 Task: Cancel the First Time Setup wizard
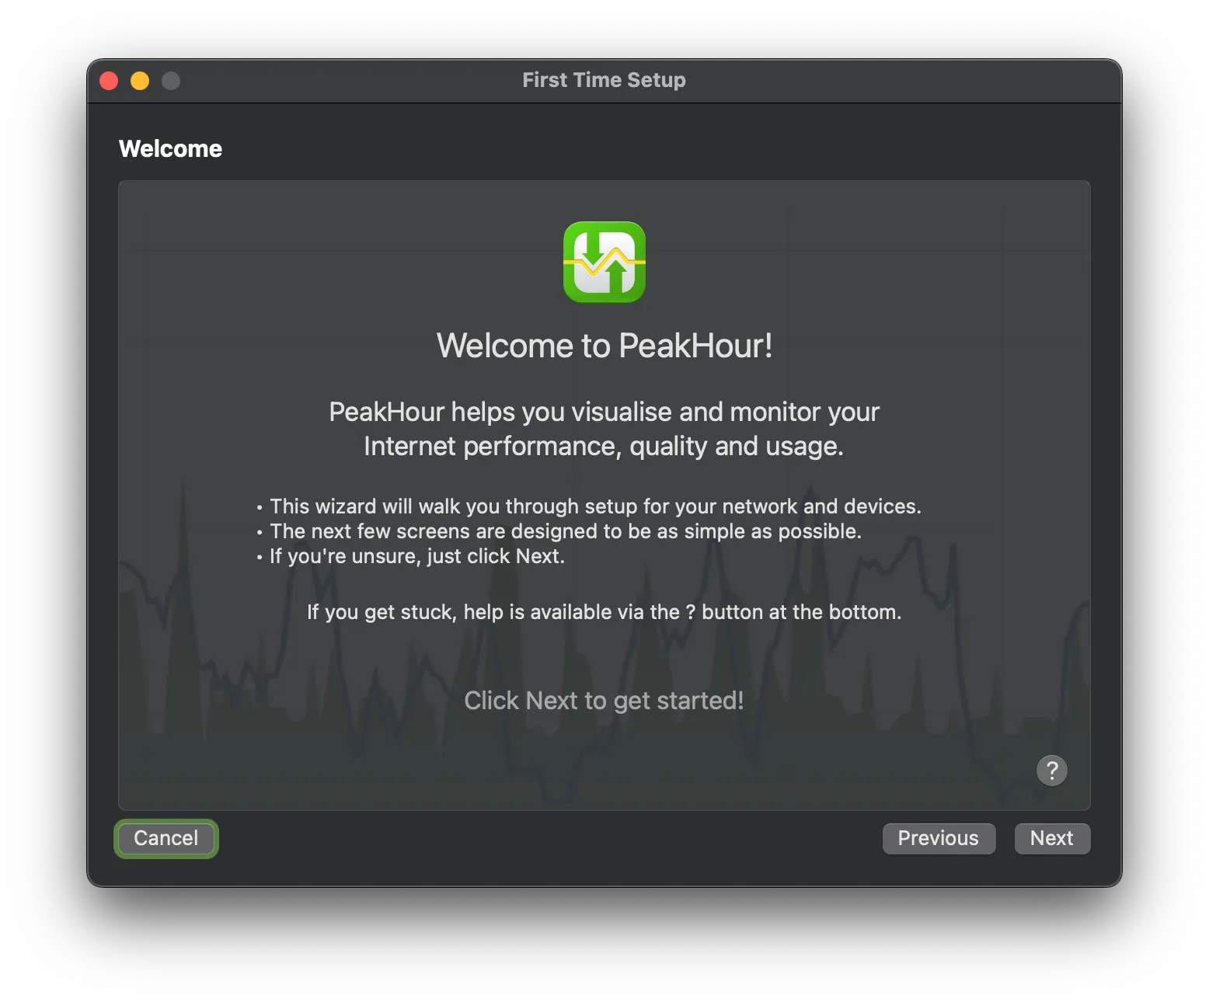(x=166, y=839)
